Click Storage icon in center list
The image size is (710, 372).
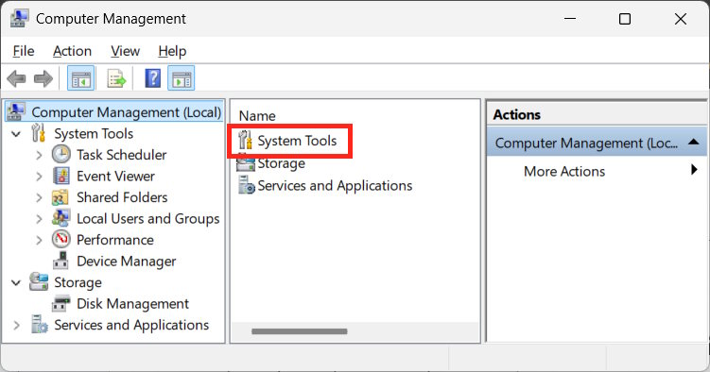click(246, 163)
